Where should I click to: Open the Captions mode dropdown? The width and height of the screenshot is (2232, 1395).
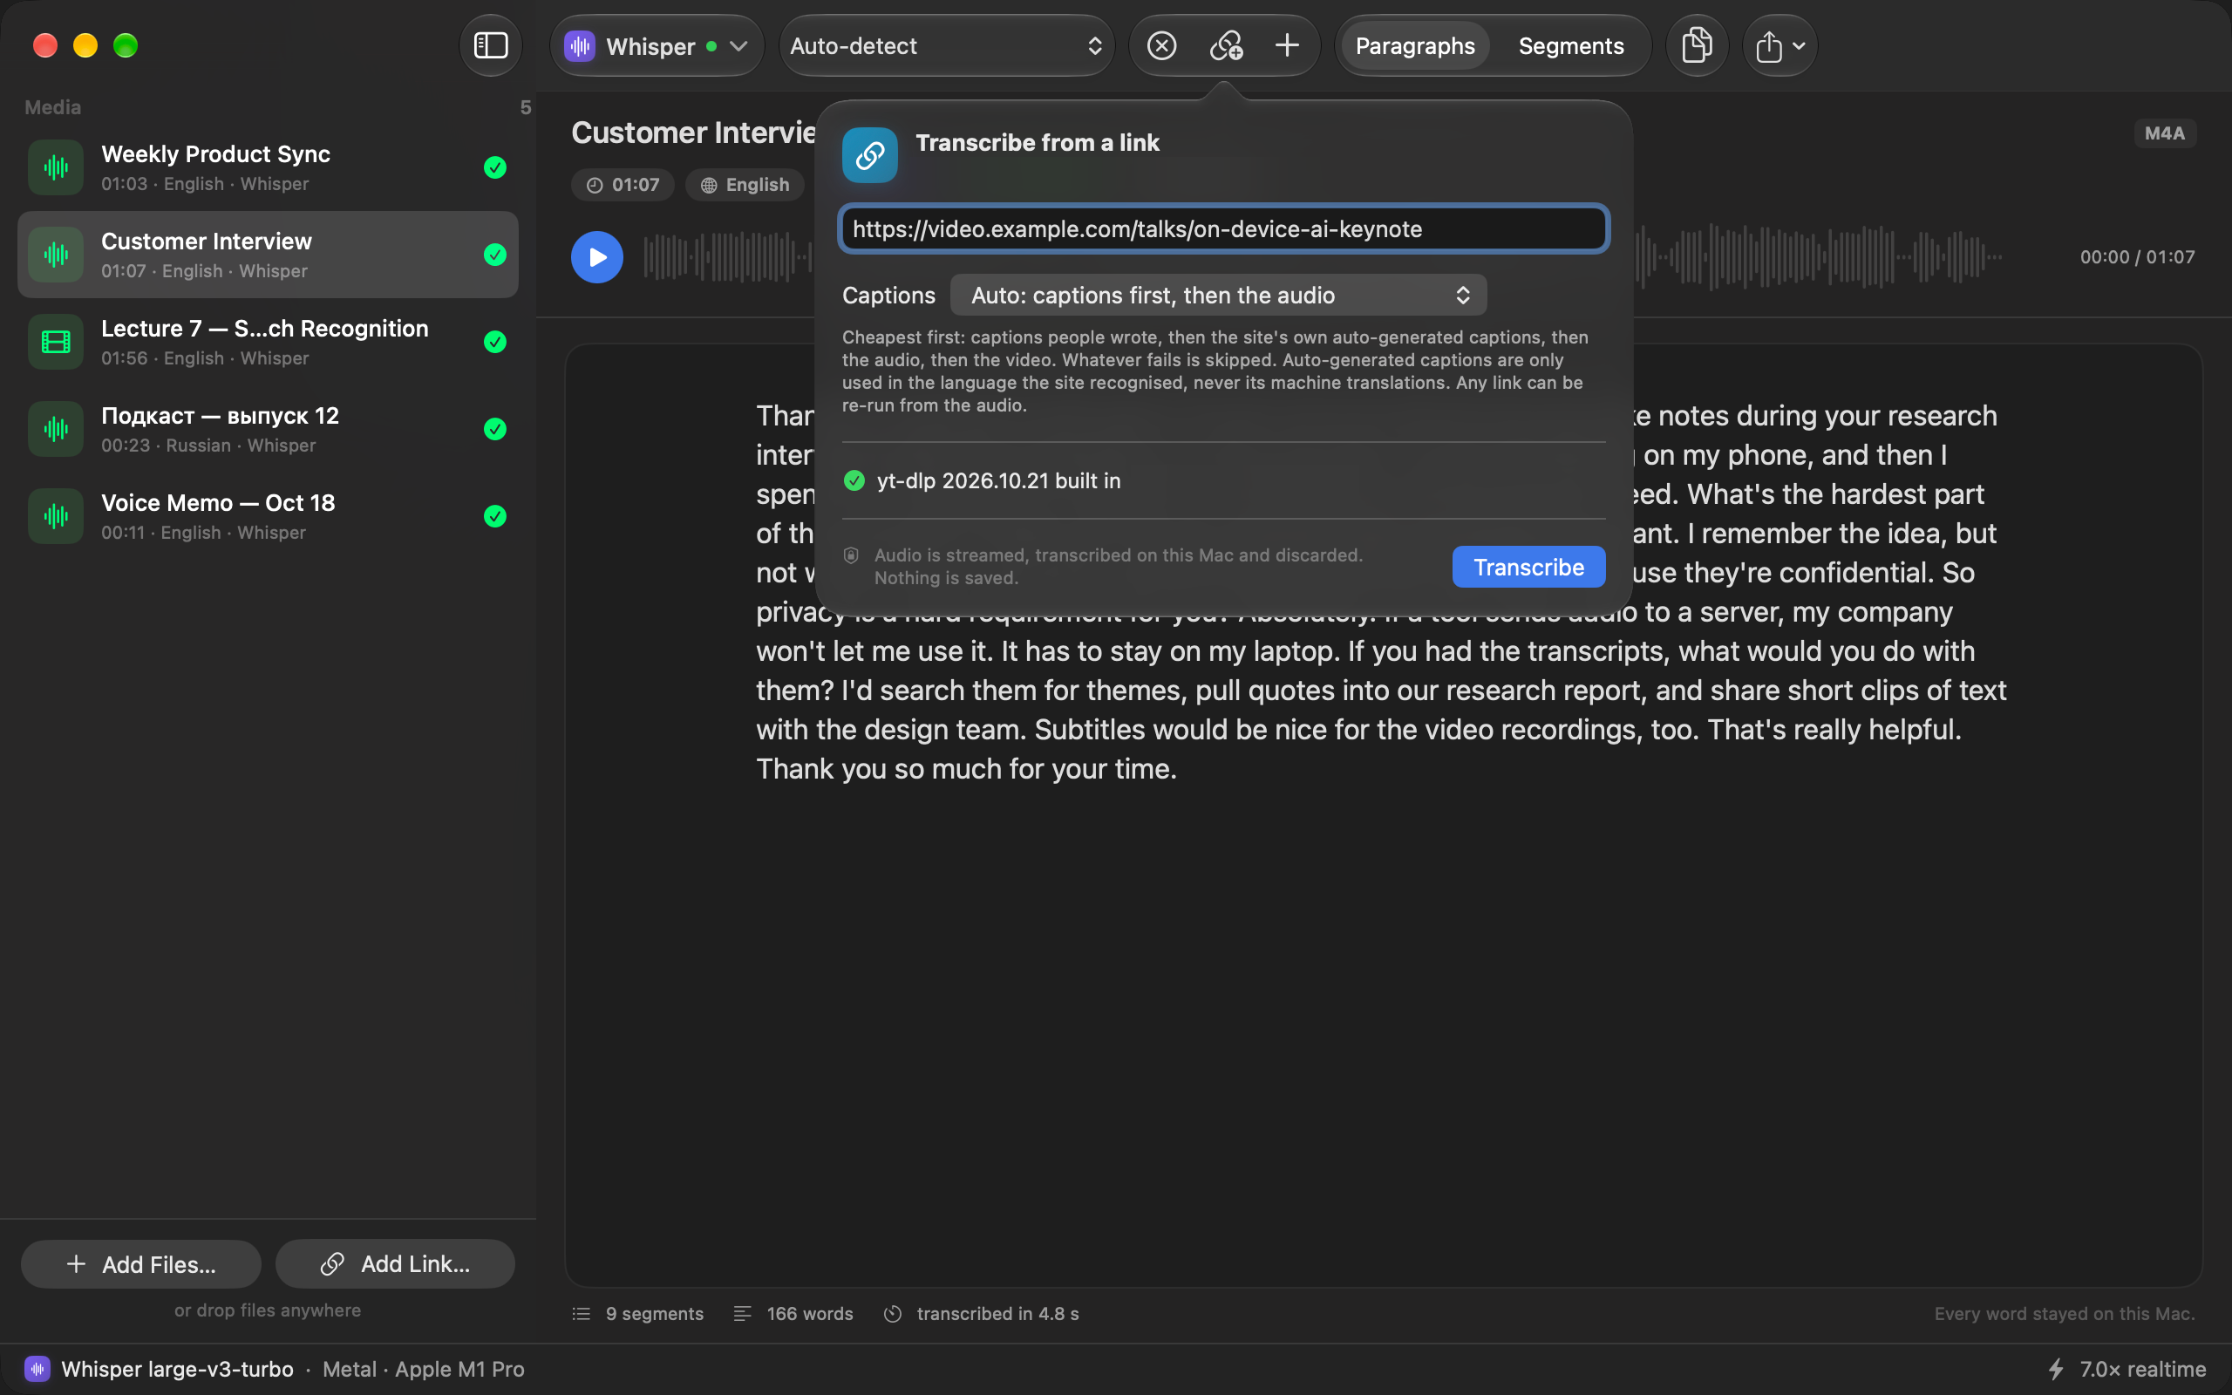1218,296
